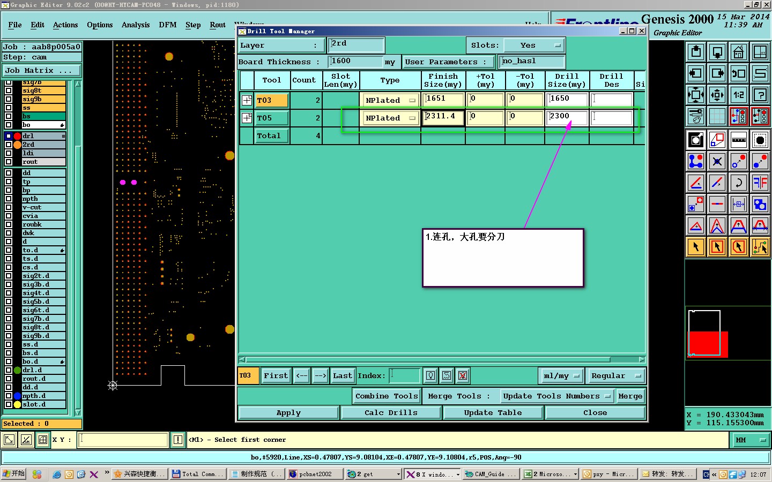
Task: Click the grid display icon
Action: point(717,116)
